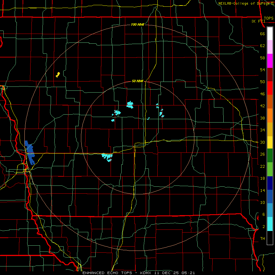Click the '38' legend value
The width and height of the screenshot is (275, 275).
click(262, 118)
